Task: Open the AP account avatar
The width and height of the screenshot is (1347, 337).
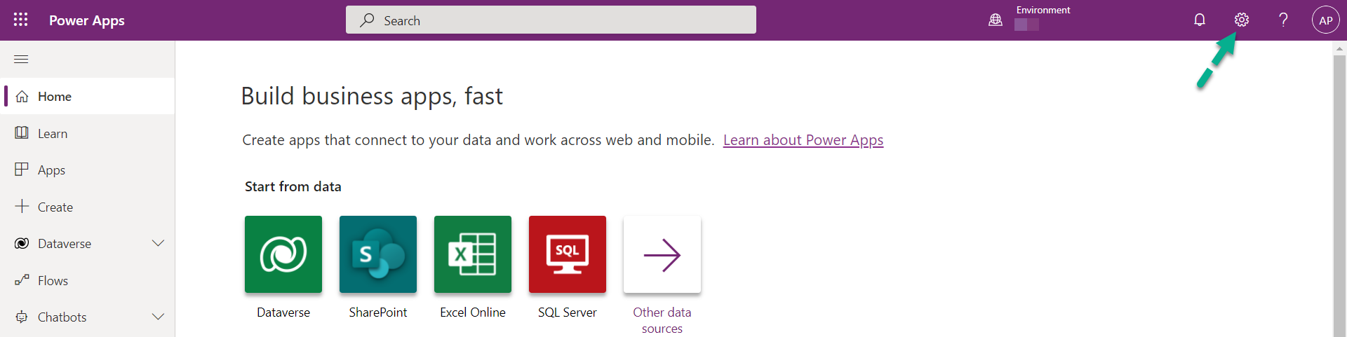Action: pos(1326,20)
